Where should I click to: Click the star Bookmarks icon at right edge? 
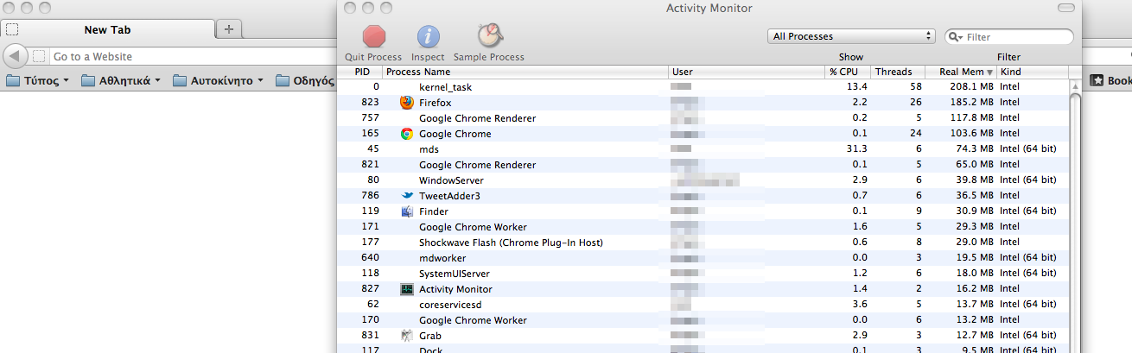pyautogui.click(x=1097, y=80)
